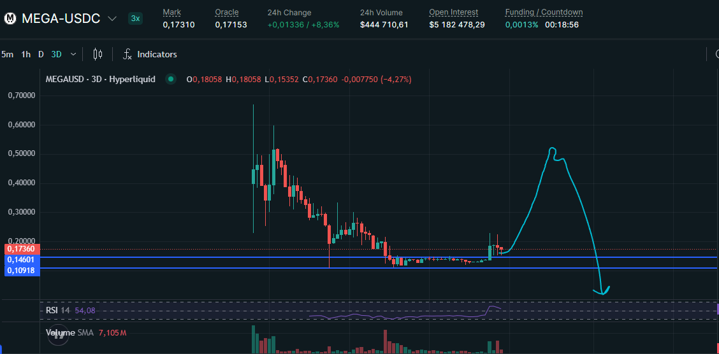Click the funding rate 0,0013%
719x354 pixels.
click(x=522, y=25)
